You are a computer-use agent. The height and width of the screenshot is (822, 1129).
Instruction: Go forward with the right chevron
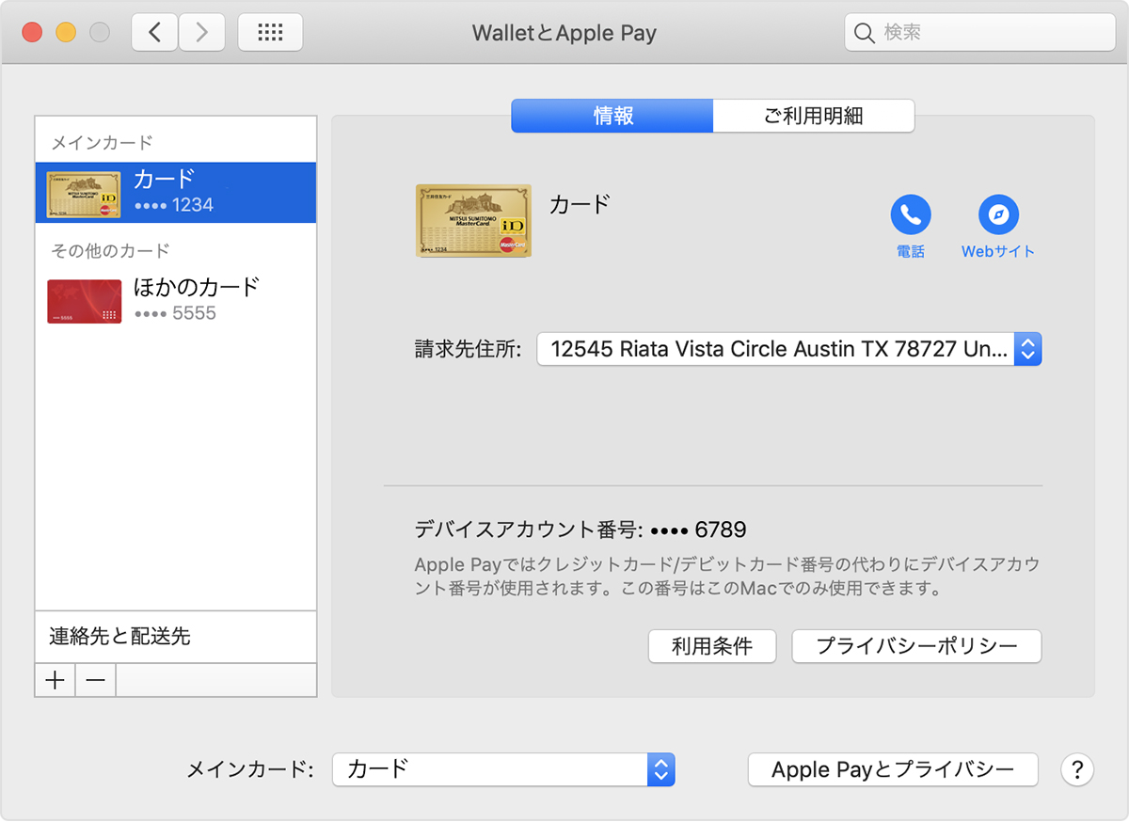200,33
